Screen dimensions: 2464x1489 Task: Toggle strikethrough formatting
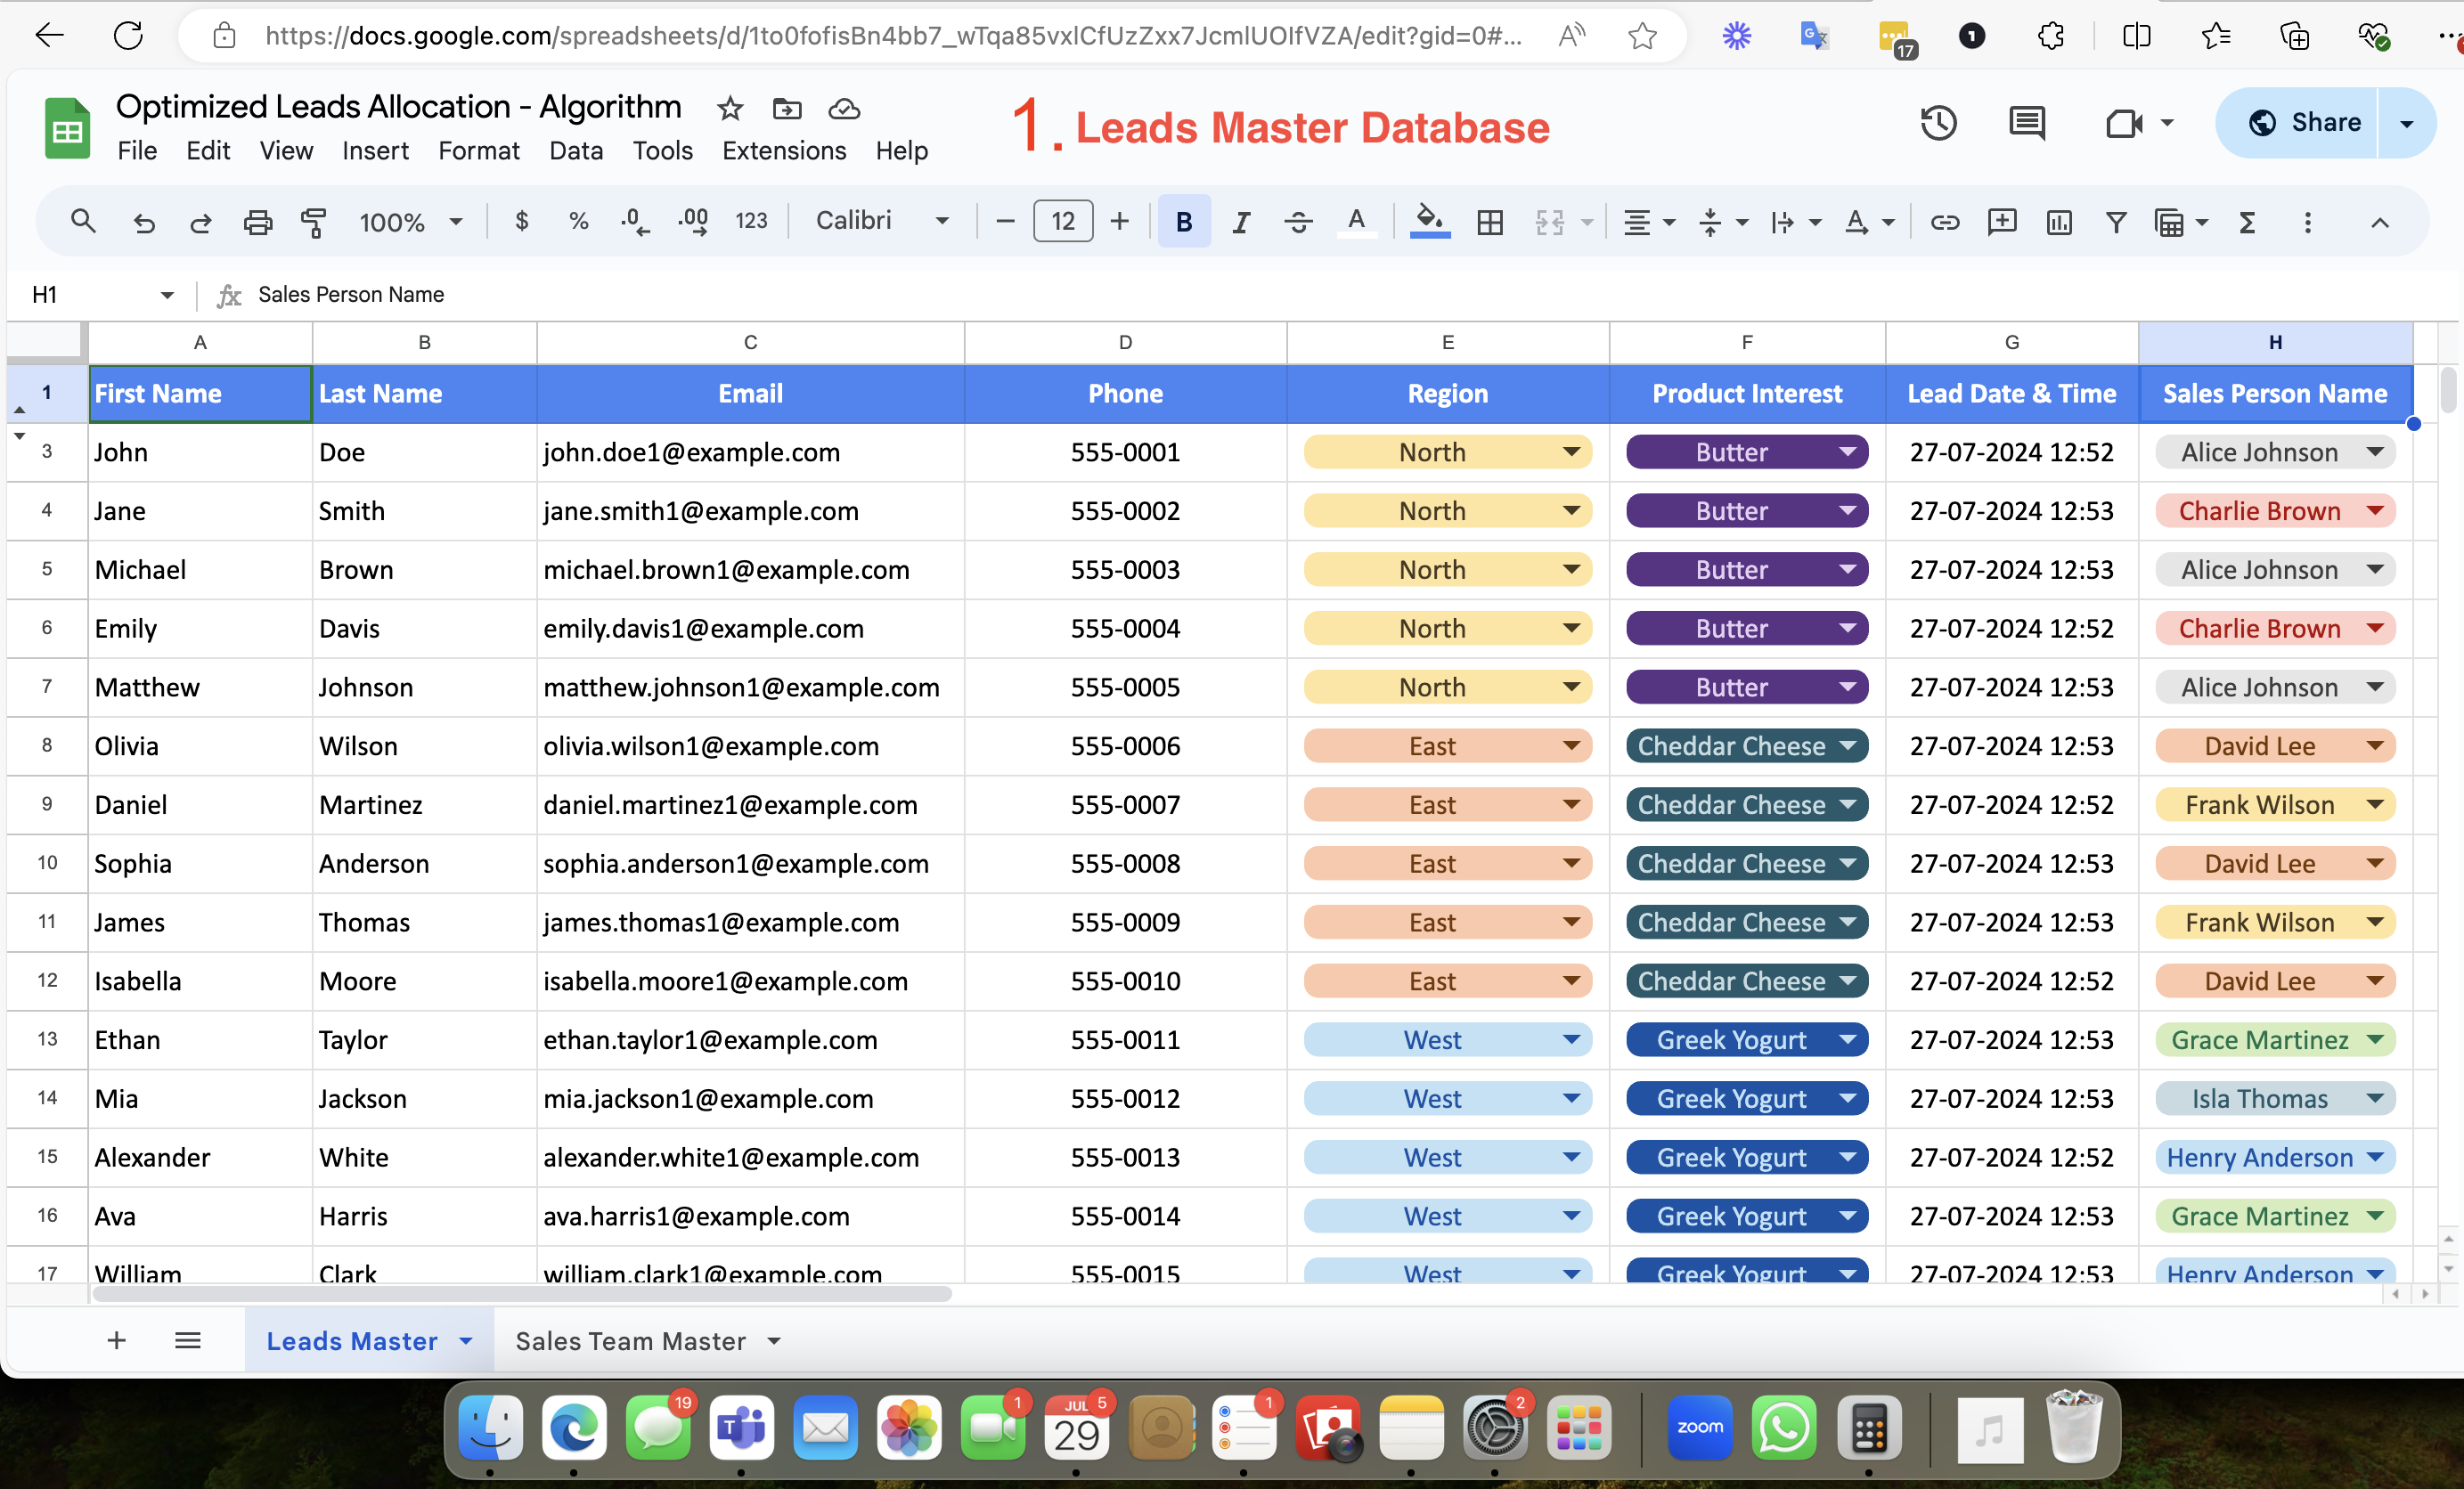pos(1298,222)
